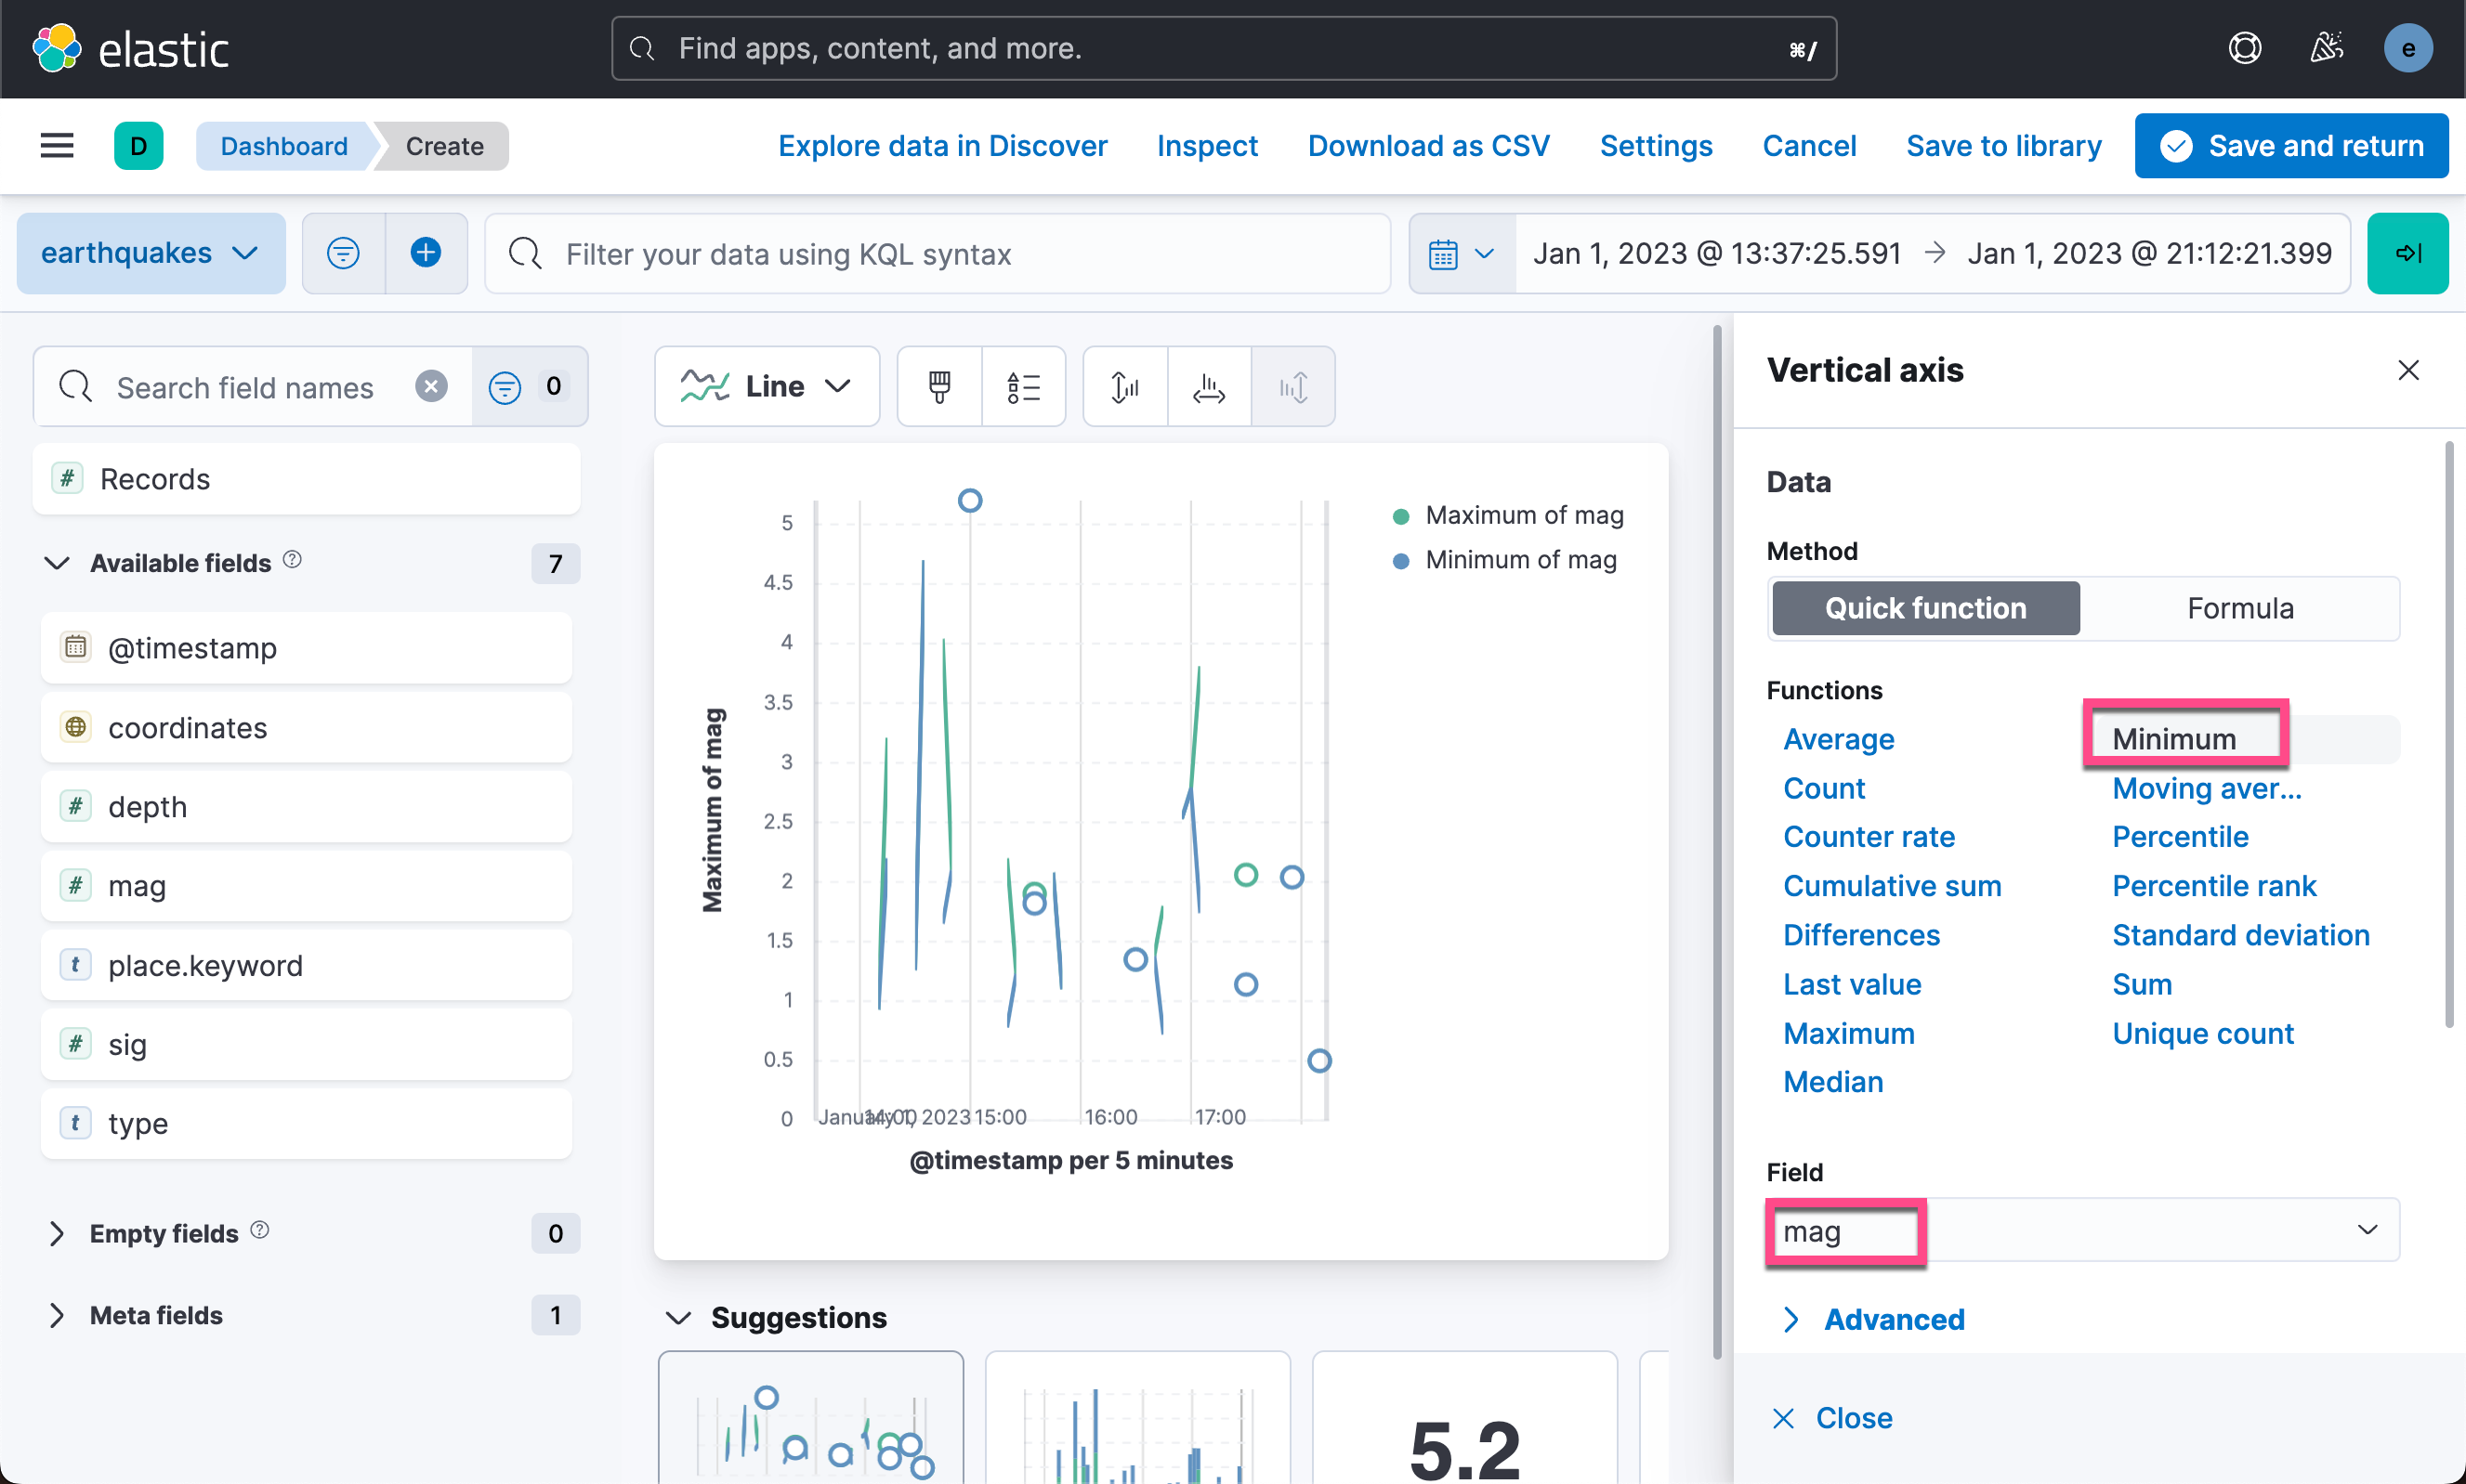Choose the Percentile rank function
This screenshot has width=2466, height=1484.
(x=2213, y=886)
